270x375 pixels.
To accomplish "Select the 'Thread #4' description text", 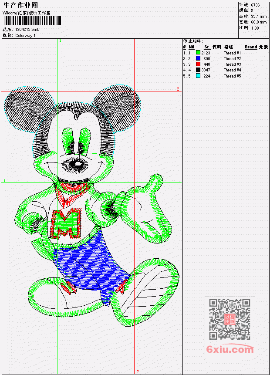I will (x=232, y=70).
